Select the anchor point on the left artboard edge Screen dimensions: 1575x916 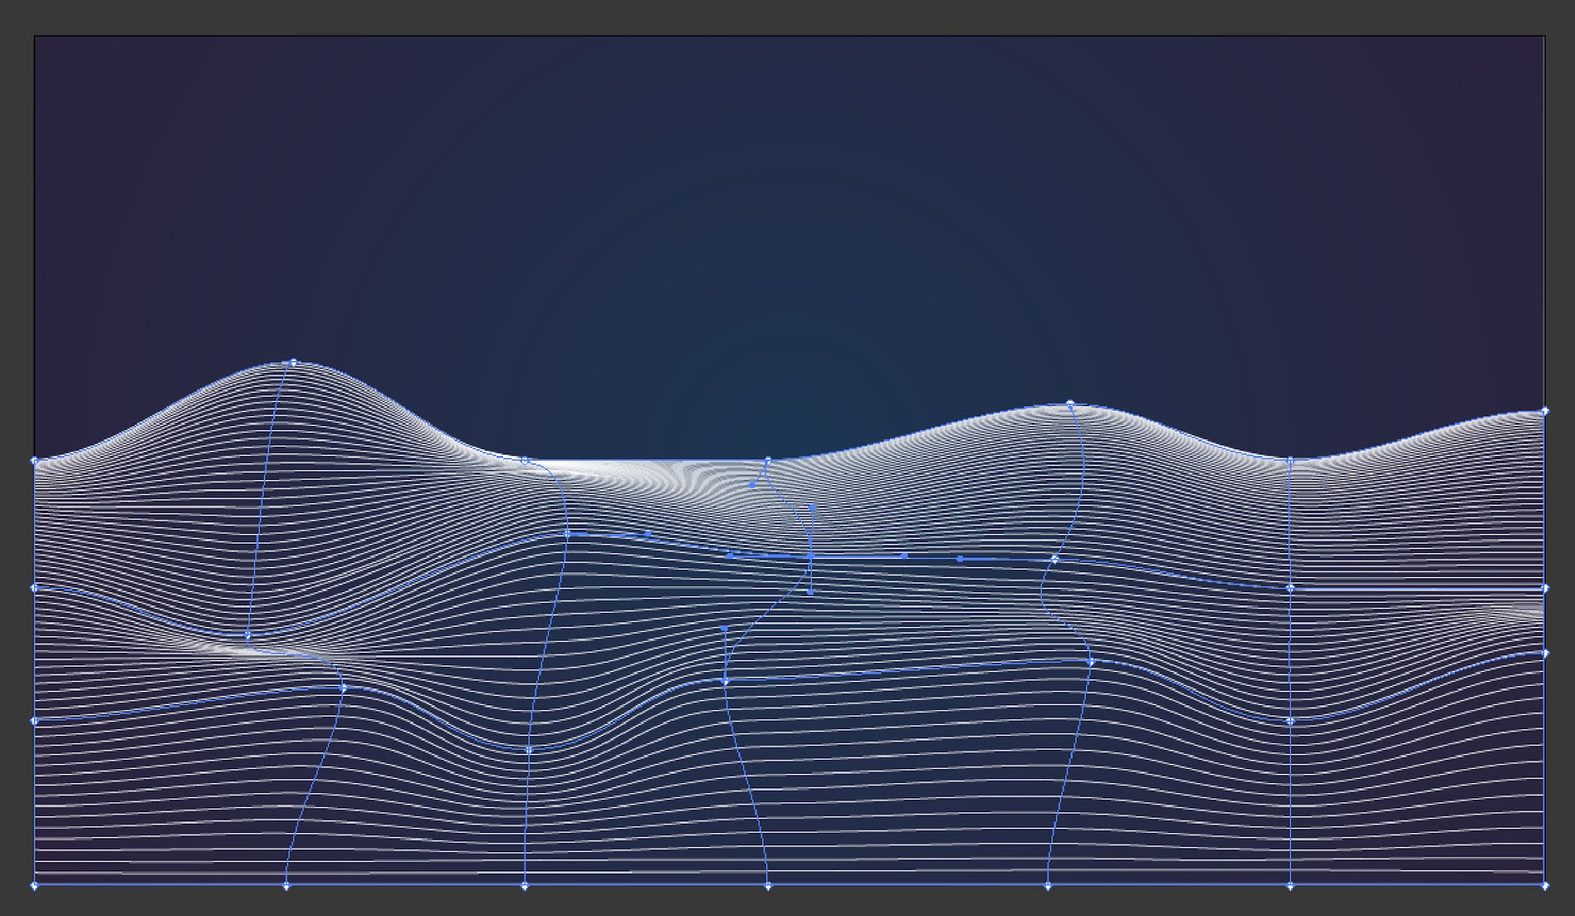click(x=34, y=719)
